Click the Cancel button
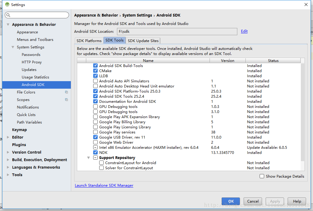The width and height of the screenshot is (313, 211). tap(253, 201)
